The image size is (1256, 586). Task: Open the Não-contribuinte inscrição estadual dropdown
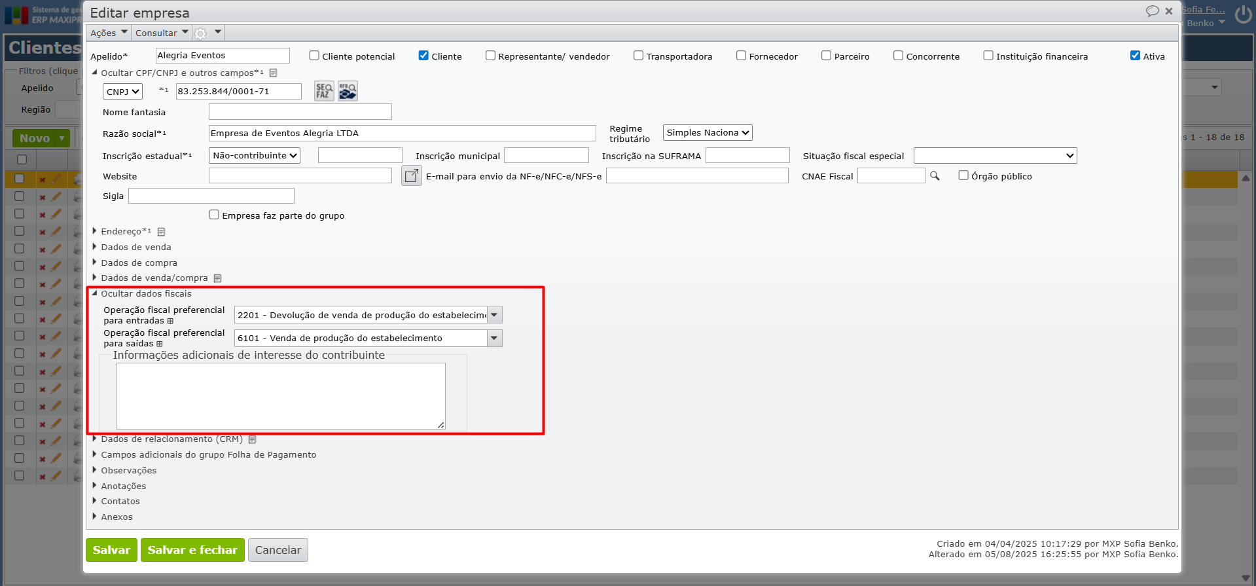255,156
